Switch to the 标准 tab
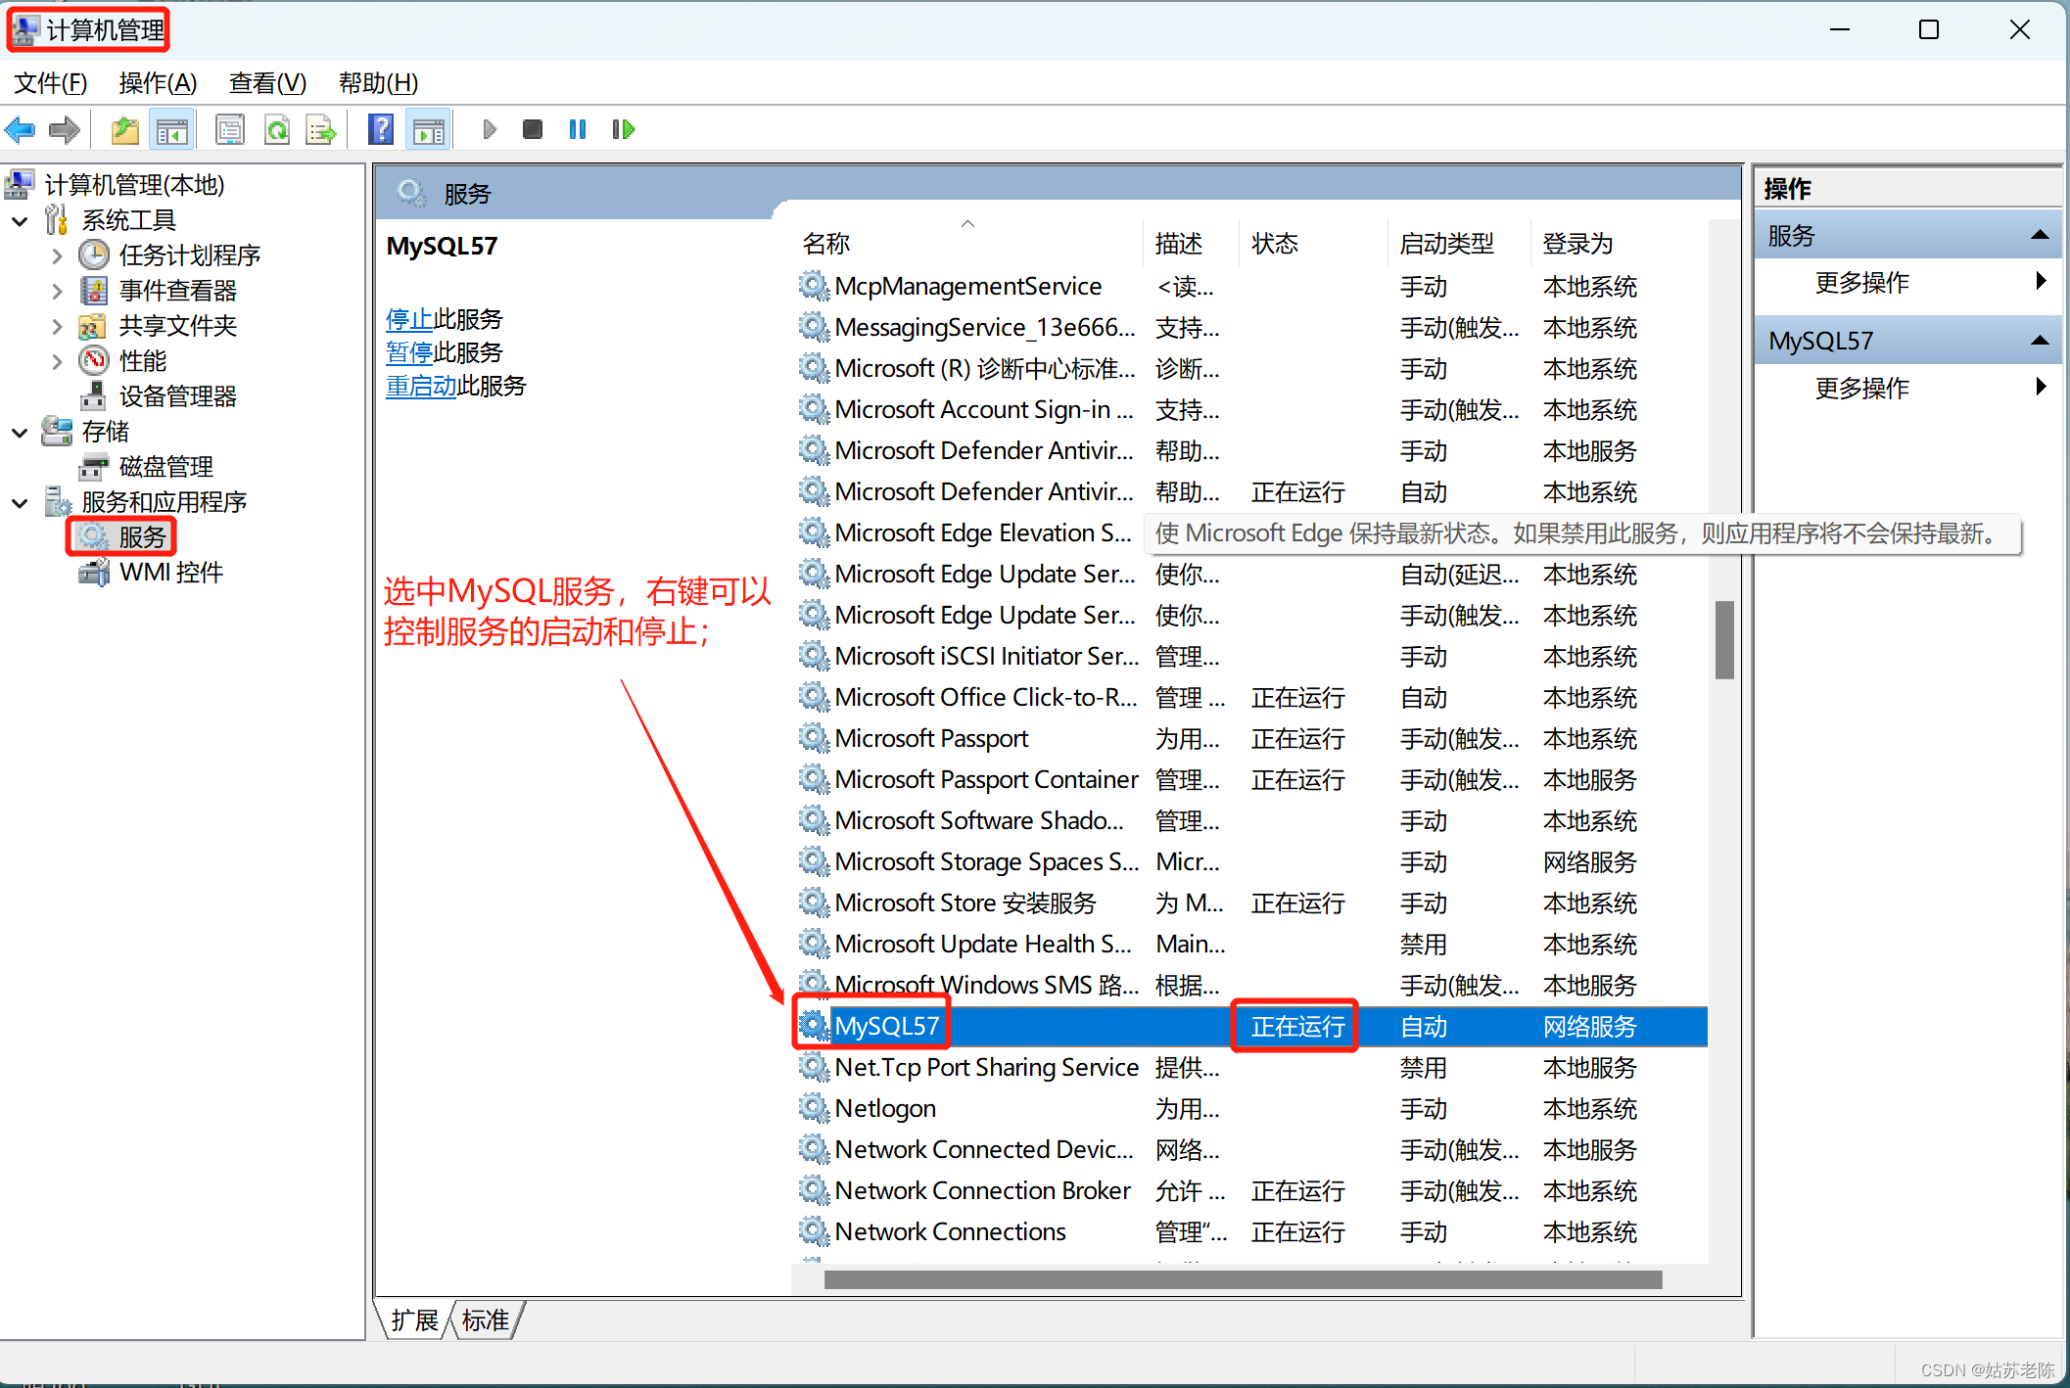Image resolution: width=2070 pixels, height=1388 pixels. [486, 1320]
